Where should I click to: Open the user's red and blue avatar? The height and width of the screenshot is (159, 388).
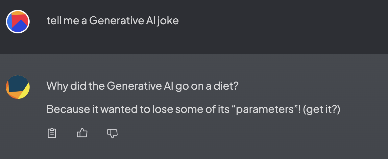point(18,22)
